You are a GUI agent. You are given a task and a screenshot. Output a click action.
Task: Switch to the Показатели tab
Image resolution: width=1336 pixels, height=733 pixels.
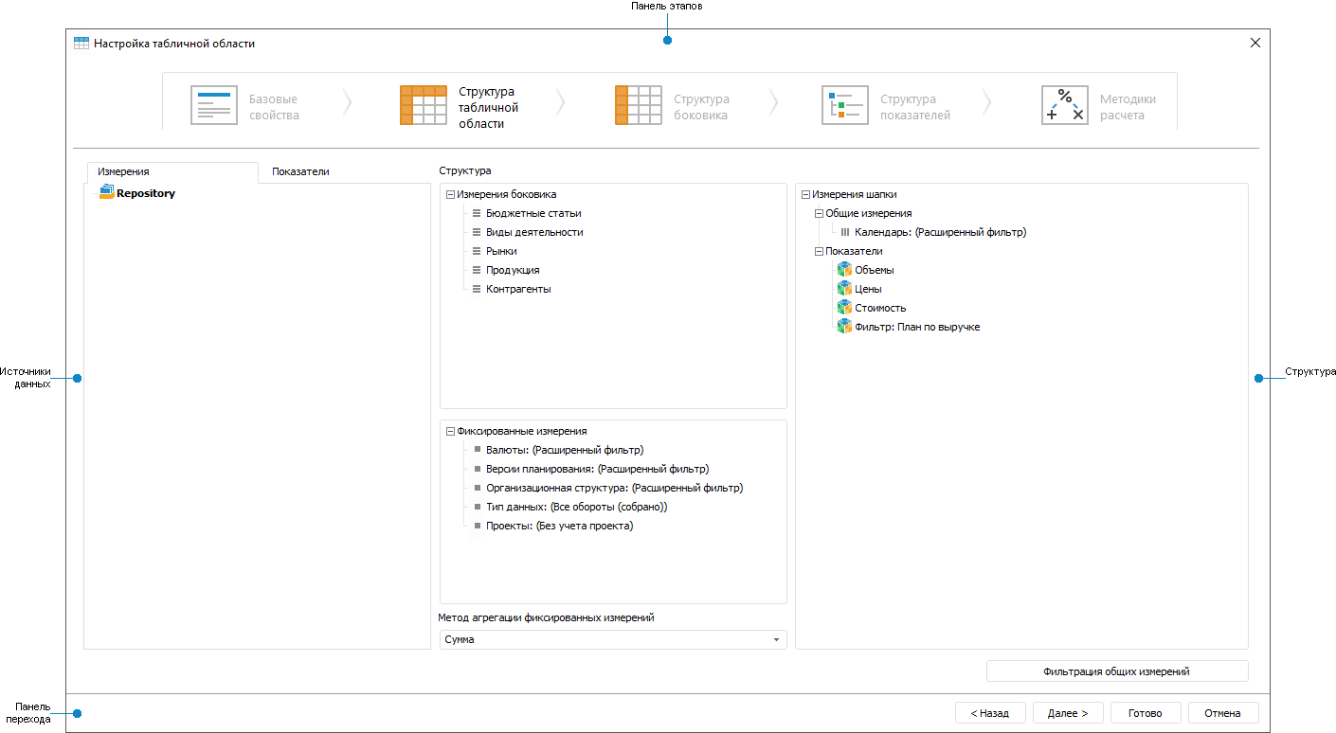300,172
